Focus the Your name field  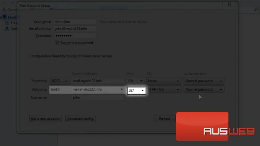tap(75, 22)
